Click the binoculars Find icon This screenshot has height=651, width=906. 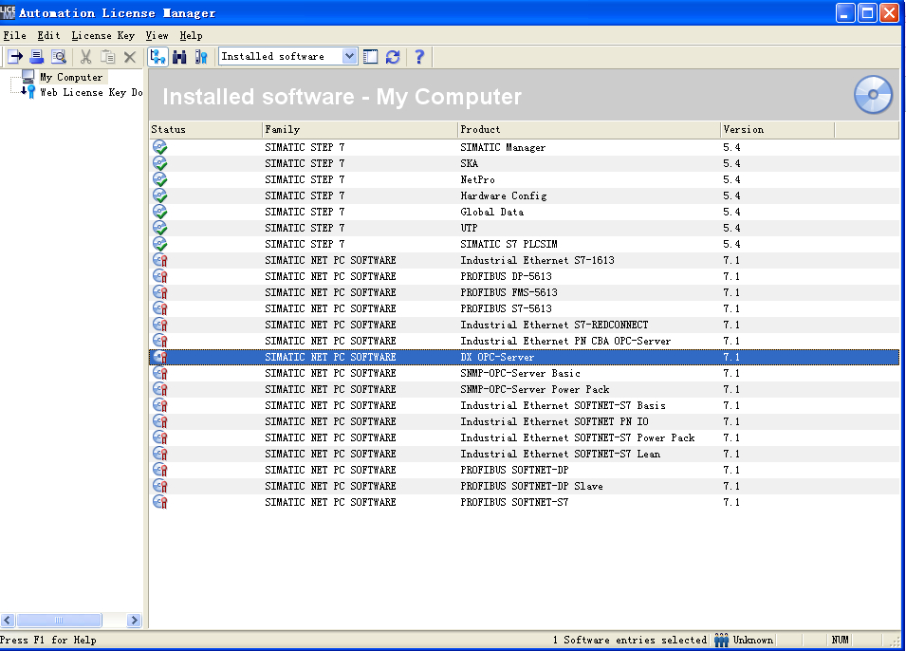tap(179, 57)
